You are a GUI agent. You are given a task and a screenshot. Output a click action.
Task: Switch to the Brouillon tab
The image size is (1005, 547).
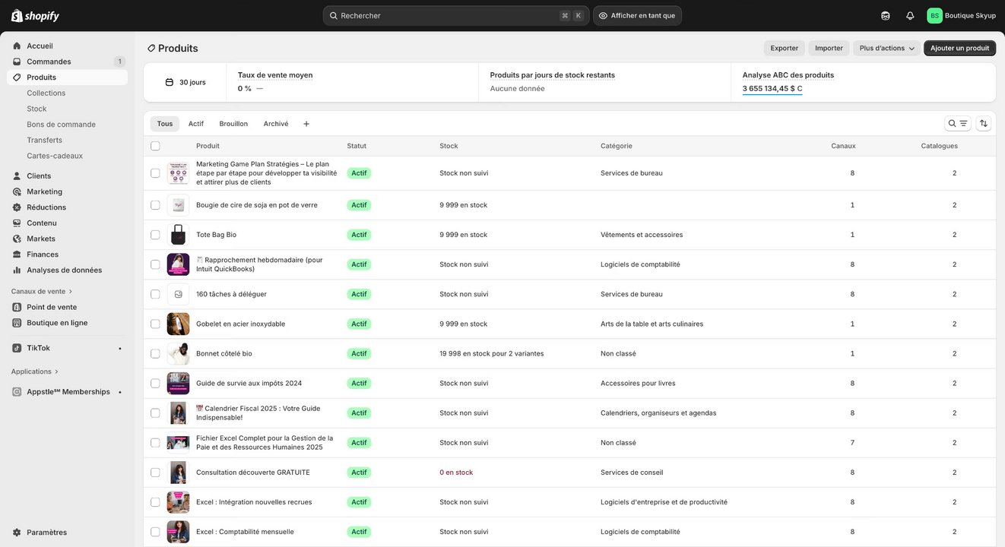coord(233,124)
